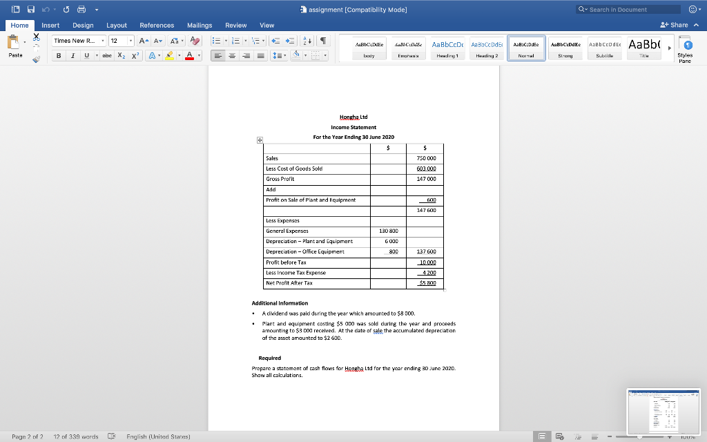Switch to Print Layout view icon

pyautogui.click(x=542, y=436)
